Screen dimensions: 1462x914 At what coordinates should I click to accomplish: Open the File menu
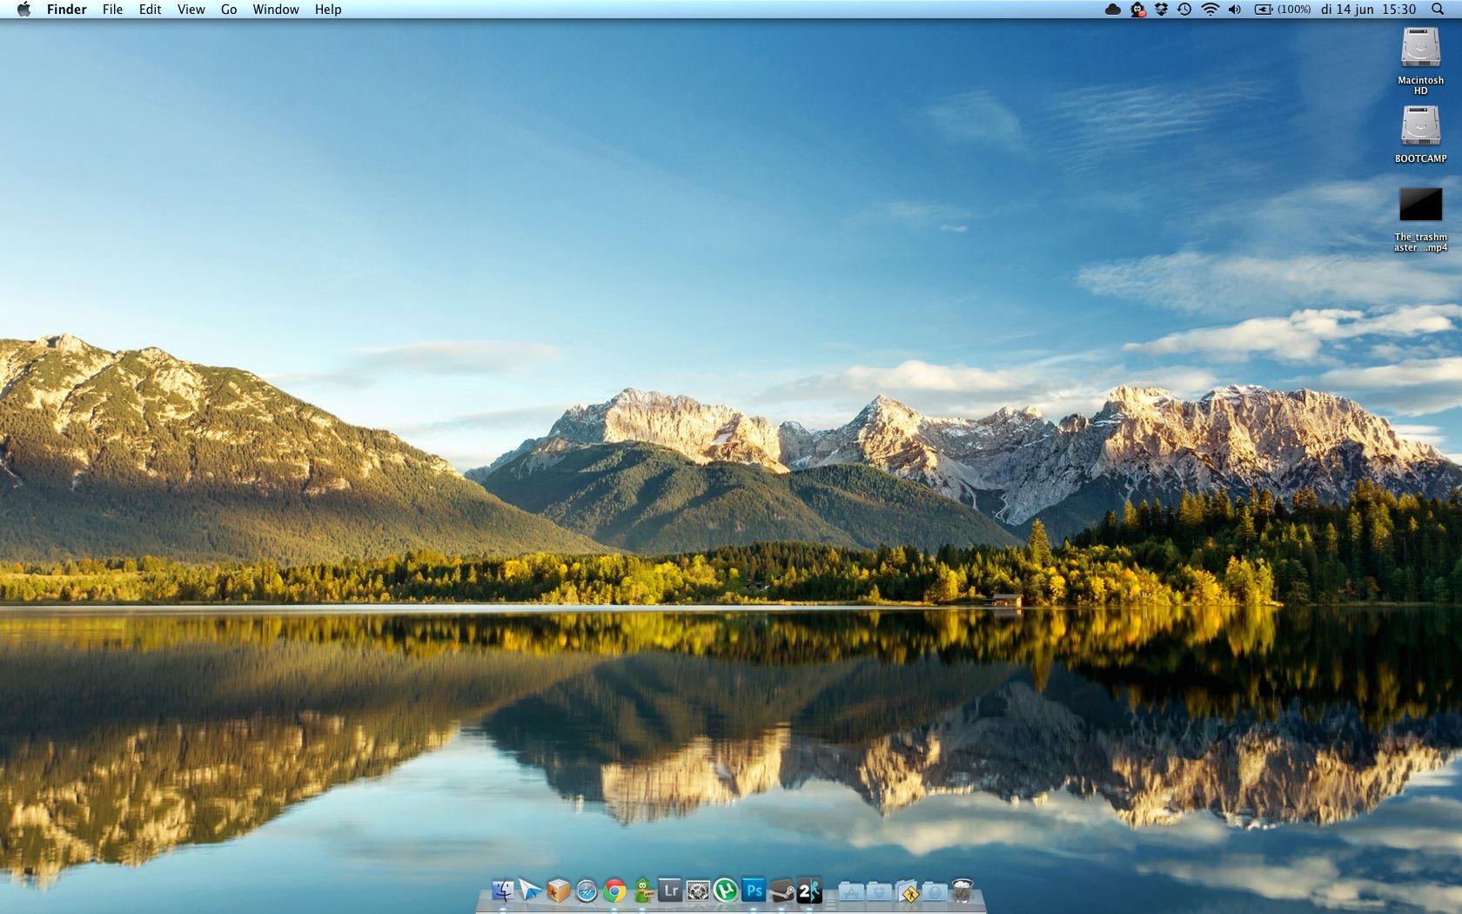pyautogui.click(x=112, y=10)
